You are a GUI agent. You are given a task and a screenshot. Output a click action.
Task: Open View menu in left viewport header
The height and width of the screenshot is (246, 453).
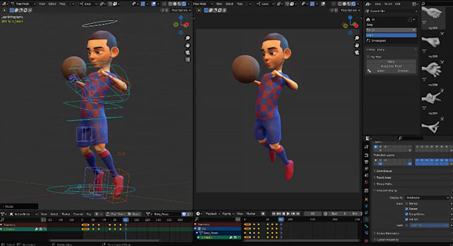(42, 4)
